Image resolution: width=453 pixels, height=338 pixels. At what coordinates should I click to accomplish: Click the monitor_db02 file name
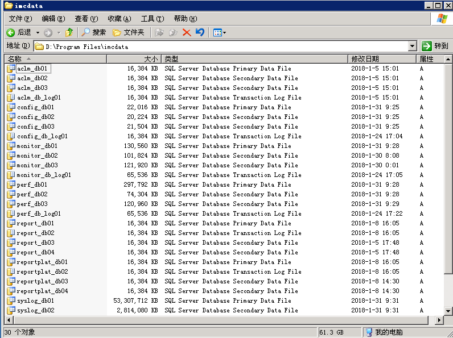[37, 155]
